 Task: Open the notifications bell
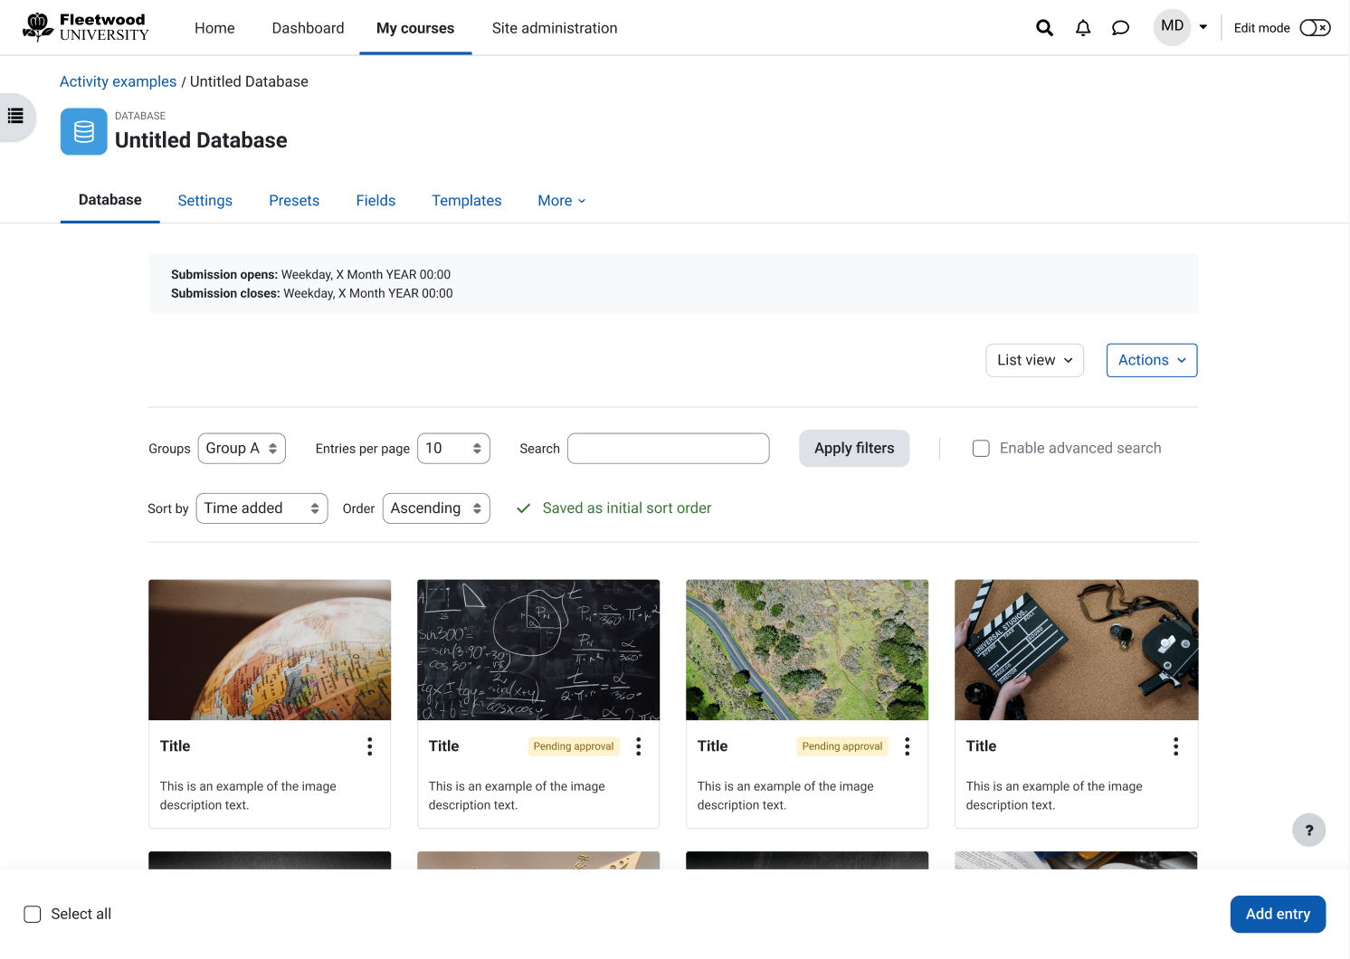[1083, 28]
